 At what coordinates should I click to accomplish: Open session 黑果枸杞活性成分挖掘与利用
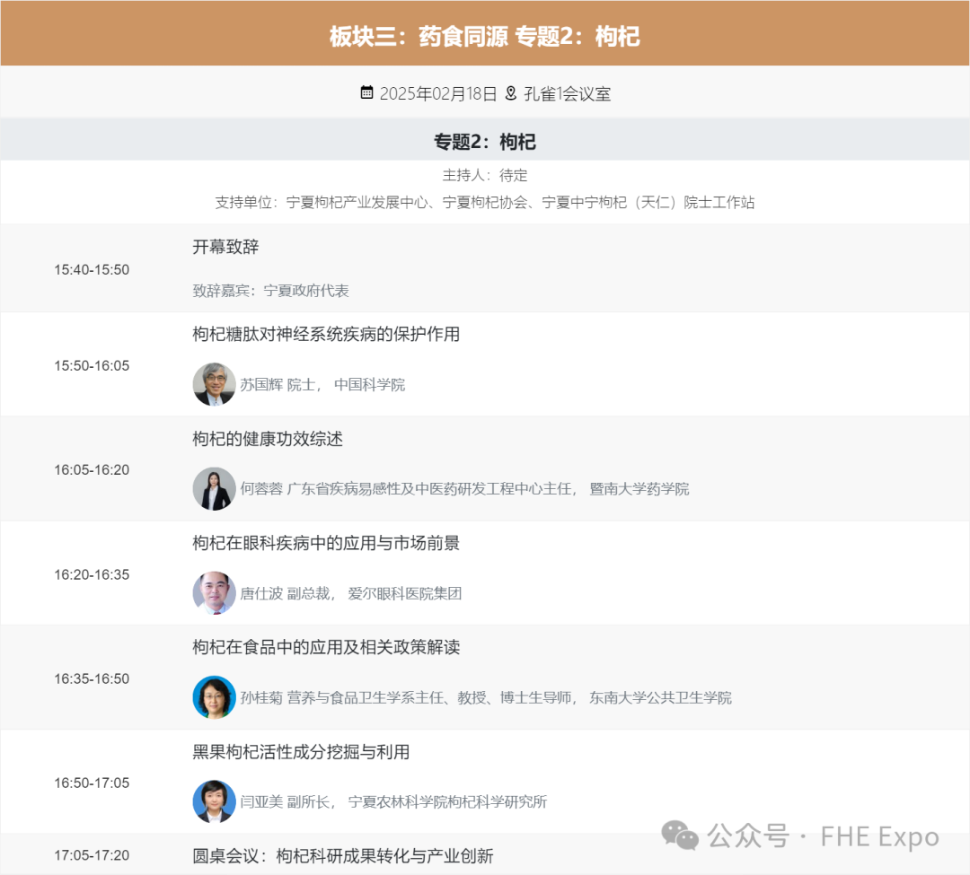[x=301, y=752]
